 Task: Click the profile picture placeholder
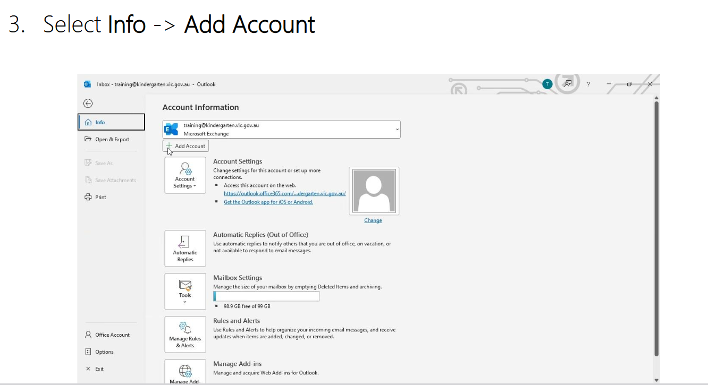click(x=374, y=191)
